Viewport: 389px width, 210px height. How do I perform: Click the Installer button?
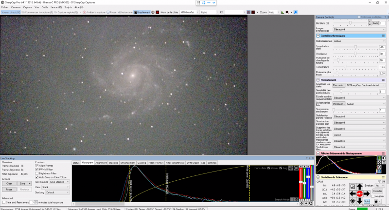tap(377, 191)
